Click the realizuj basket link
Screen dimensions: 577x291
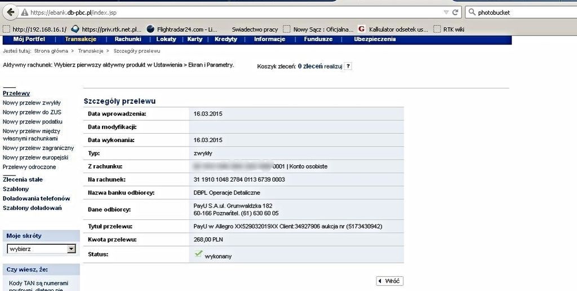point(333,67)
